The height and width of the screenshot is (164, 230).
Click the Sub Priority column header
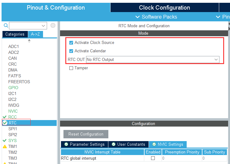click(215, 152)
